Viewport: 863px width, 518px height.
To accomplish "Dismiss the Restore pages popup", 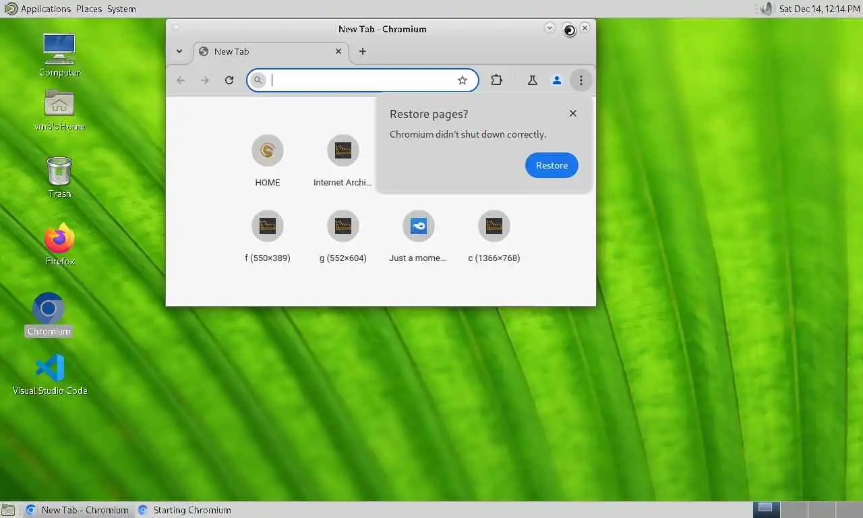I will pyautogui.click(x=573, y=113).
